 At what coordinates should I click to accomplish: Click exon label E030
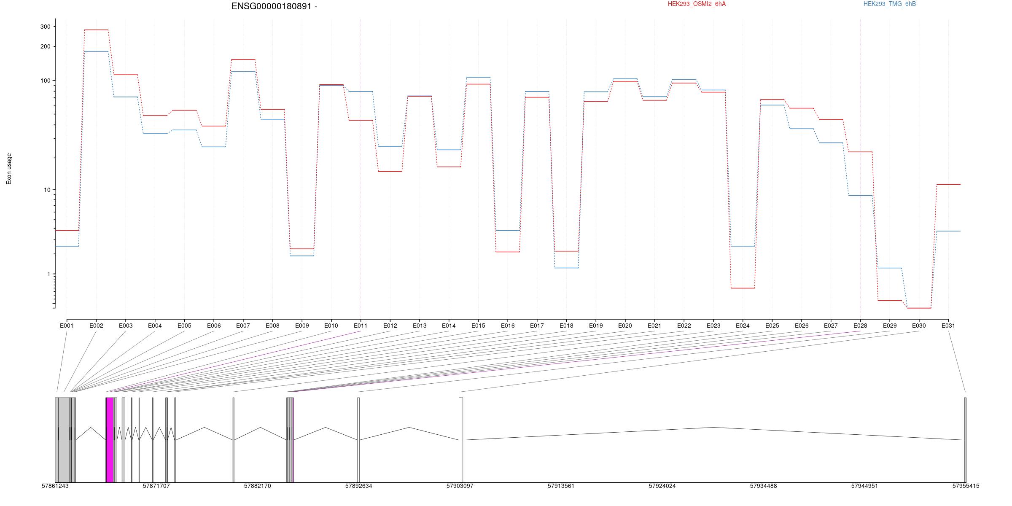tap(919, 326)
